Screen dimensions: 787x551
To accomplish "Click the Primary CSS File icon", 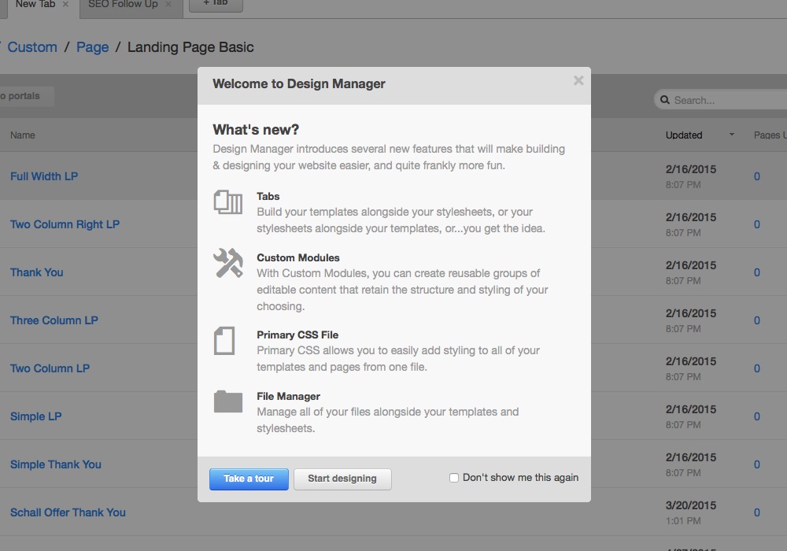I will click(224, 341).
